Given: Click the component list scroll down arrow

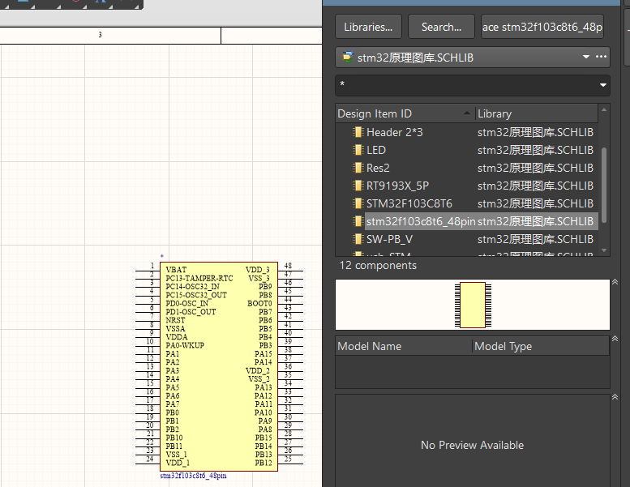Looking at the screenshot, I should click(x=604, y=250).
